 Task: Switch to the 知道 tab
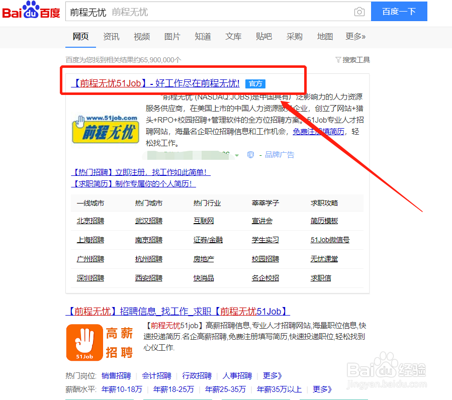pos(203,37)
